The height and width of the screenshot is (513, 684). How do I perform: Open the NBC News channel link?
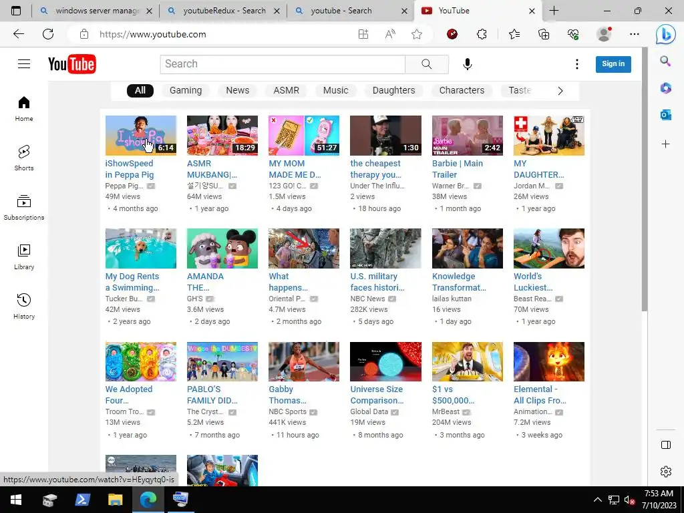click(x=368, y=299)
